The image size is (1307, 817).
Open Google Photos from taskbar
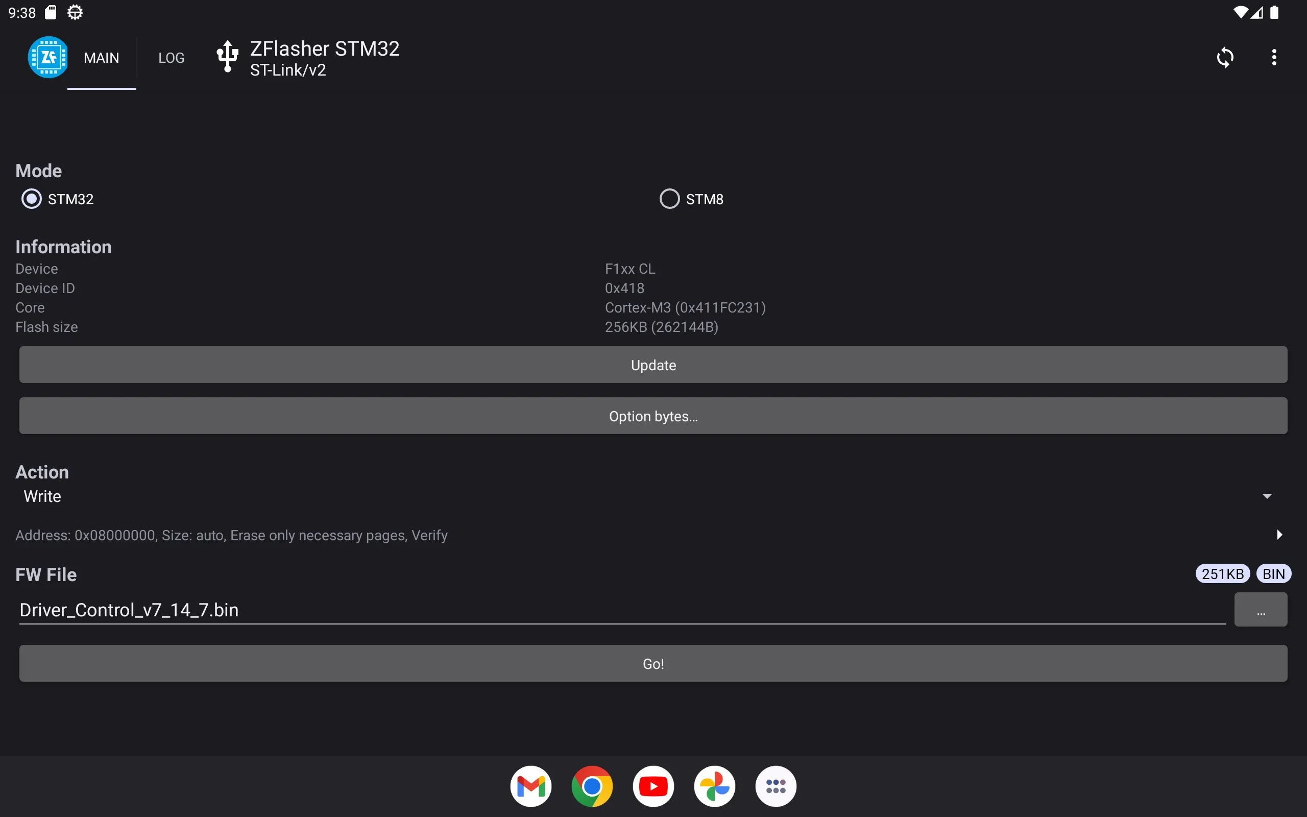[x=714, y=786]
